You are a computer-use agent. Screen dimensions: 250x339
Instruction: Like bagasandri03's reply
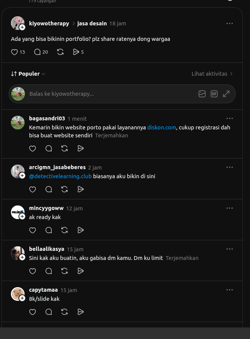tap(32, 149)
